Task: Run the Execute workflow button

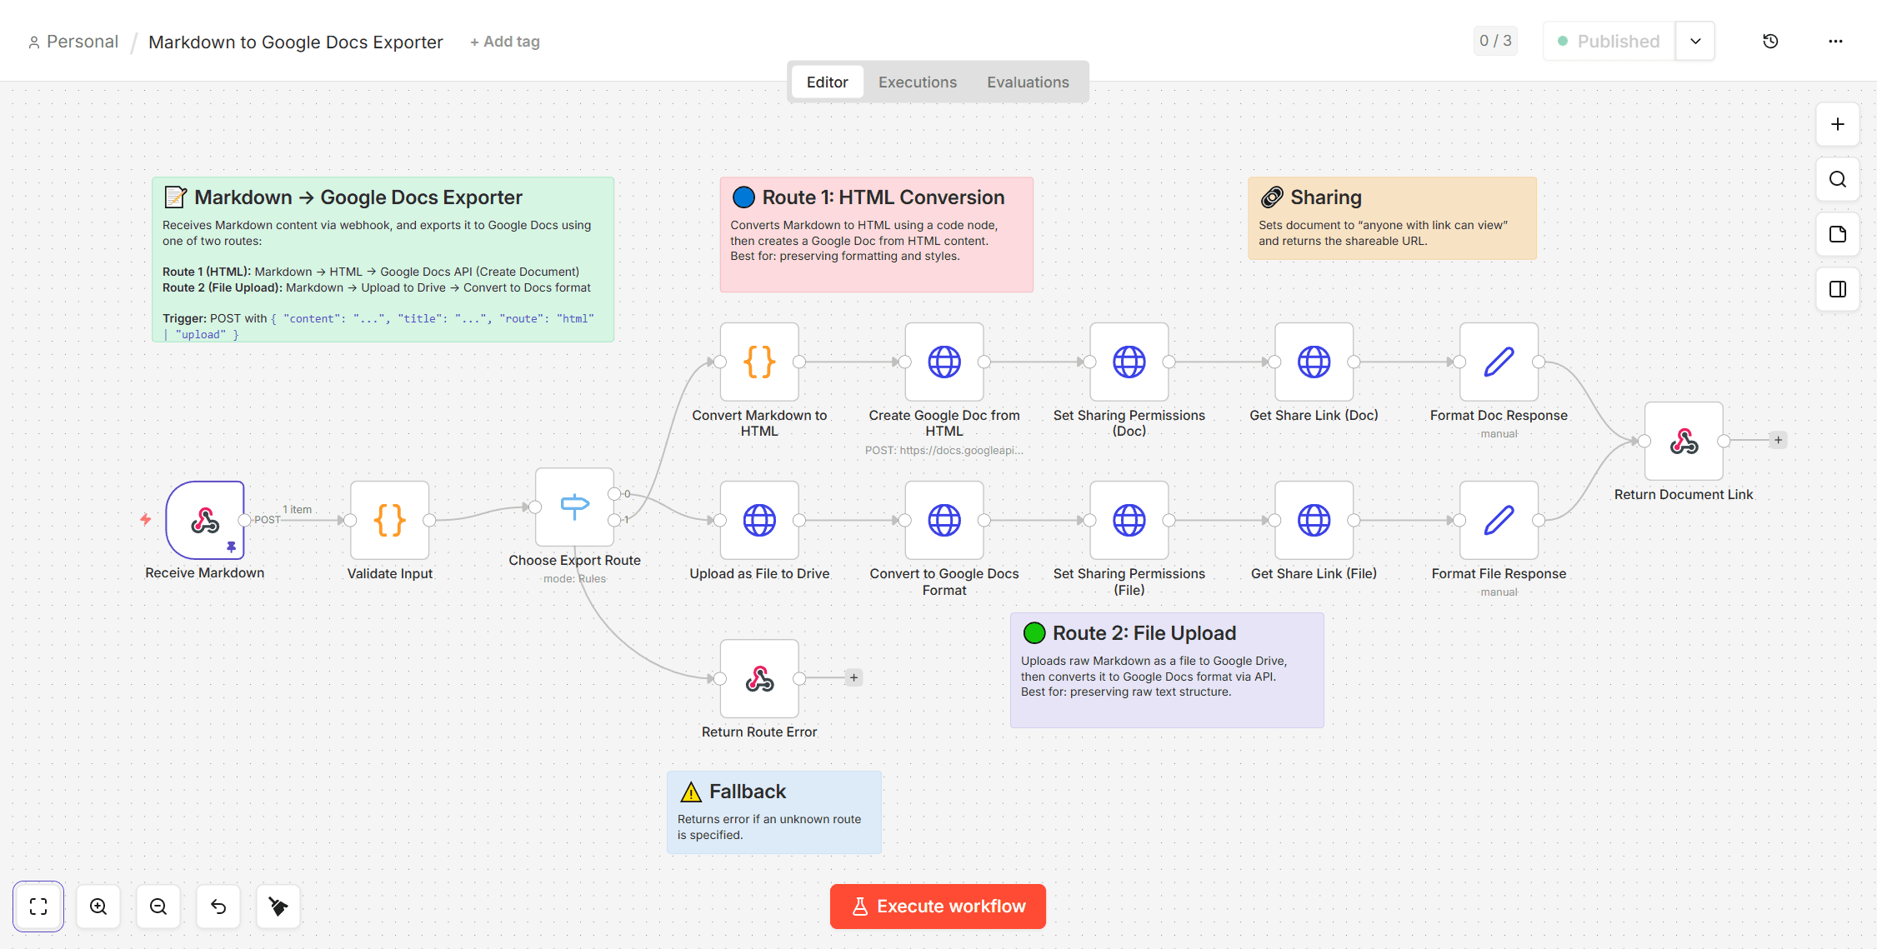Action: click(937, 906)
